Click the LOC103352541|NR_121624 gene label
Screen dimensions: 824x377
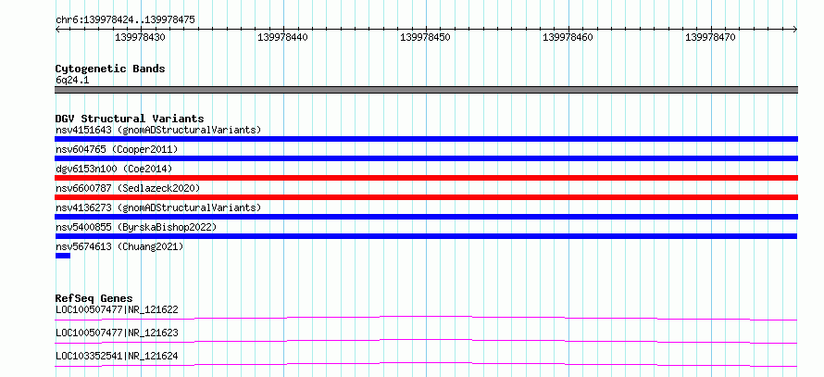pos(117,356)
